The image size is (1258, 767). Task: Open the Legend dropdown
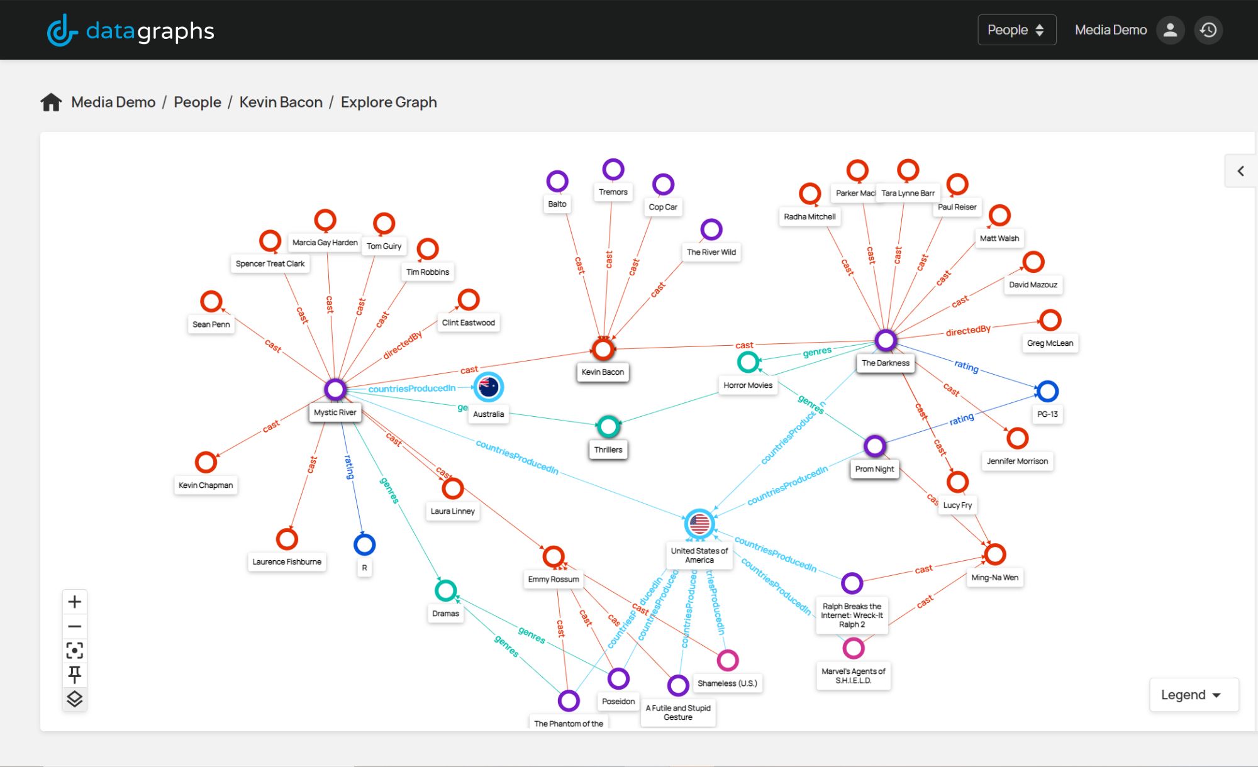pyautogui.click(x=1193, y=695)
